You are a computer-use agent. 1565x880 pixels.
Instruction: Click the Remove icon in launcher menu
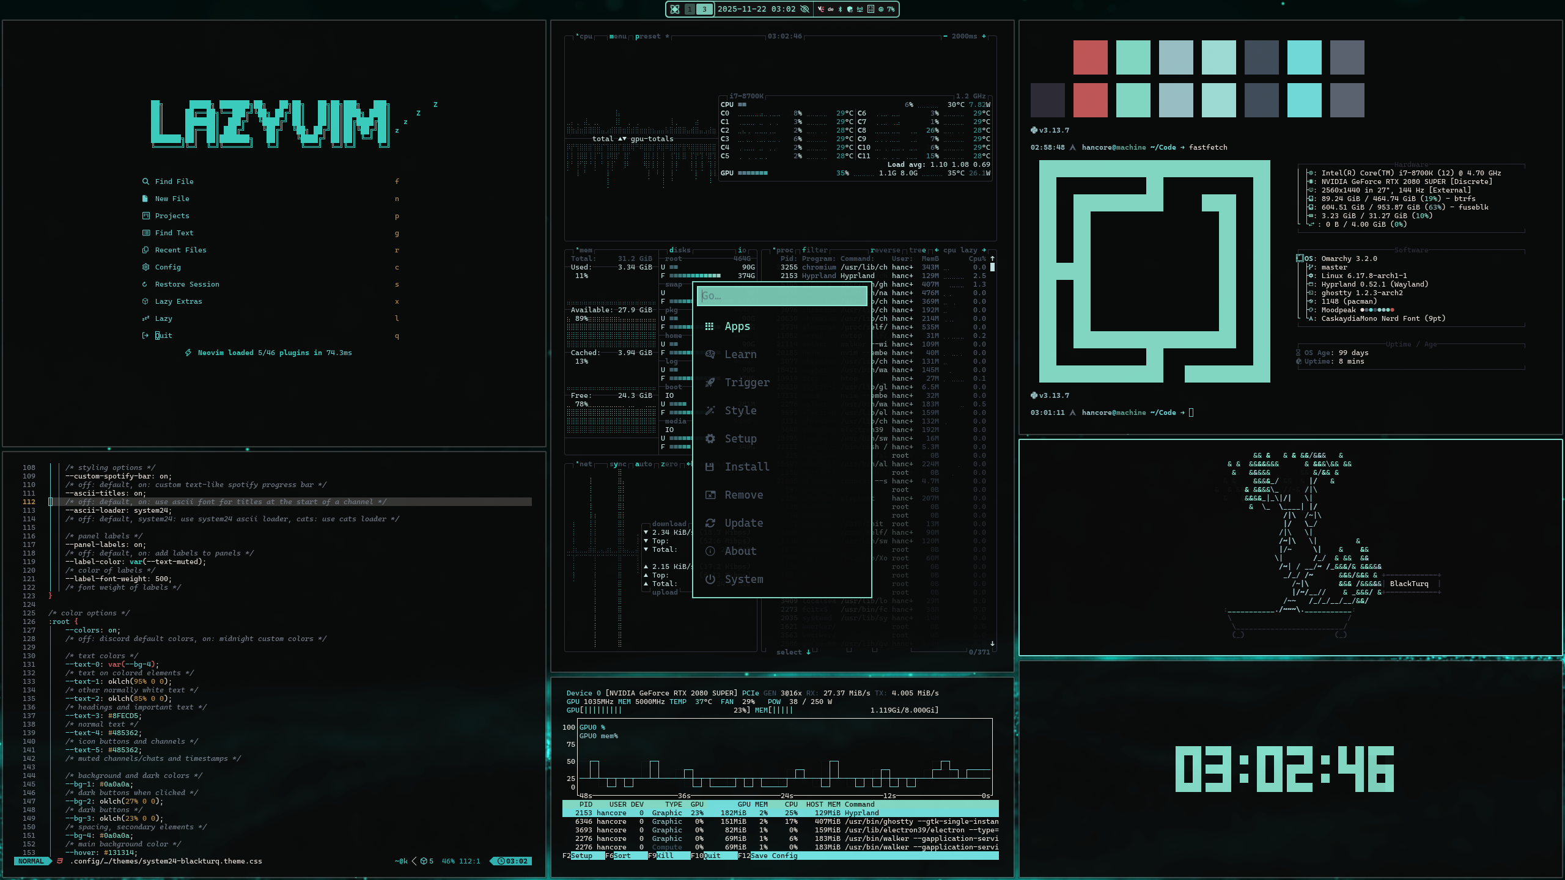pyautogui.click(x=710, y=495)
